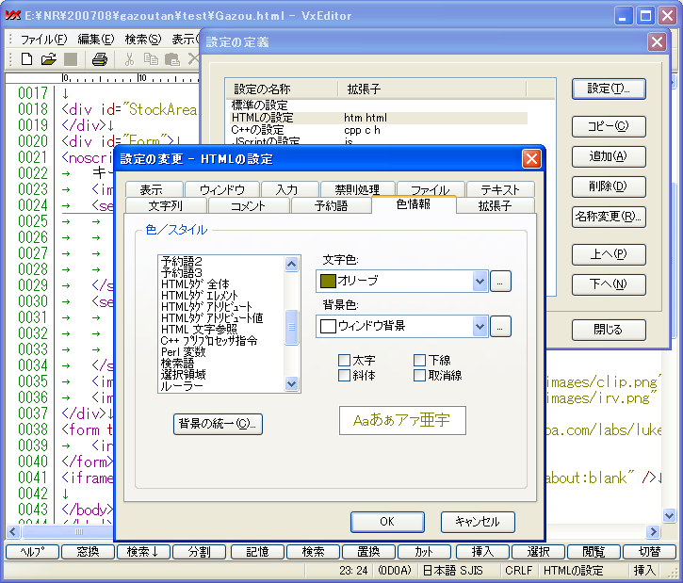Enable the 取消線 strikethrough checkbox
Image resolution: width=683 pixels, height=583 pixels.
[x=419, y=375]
